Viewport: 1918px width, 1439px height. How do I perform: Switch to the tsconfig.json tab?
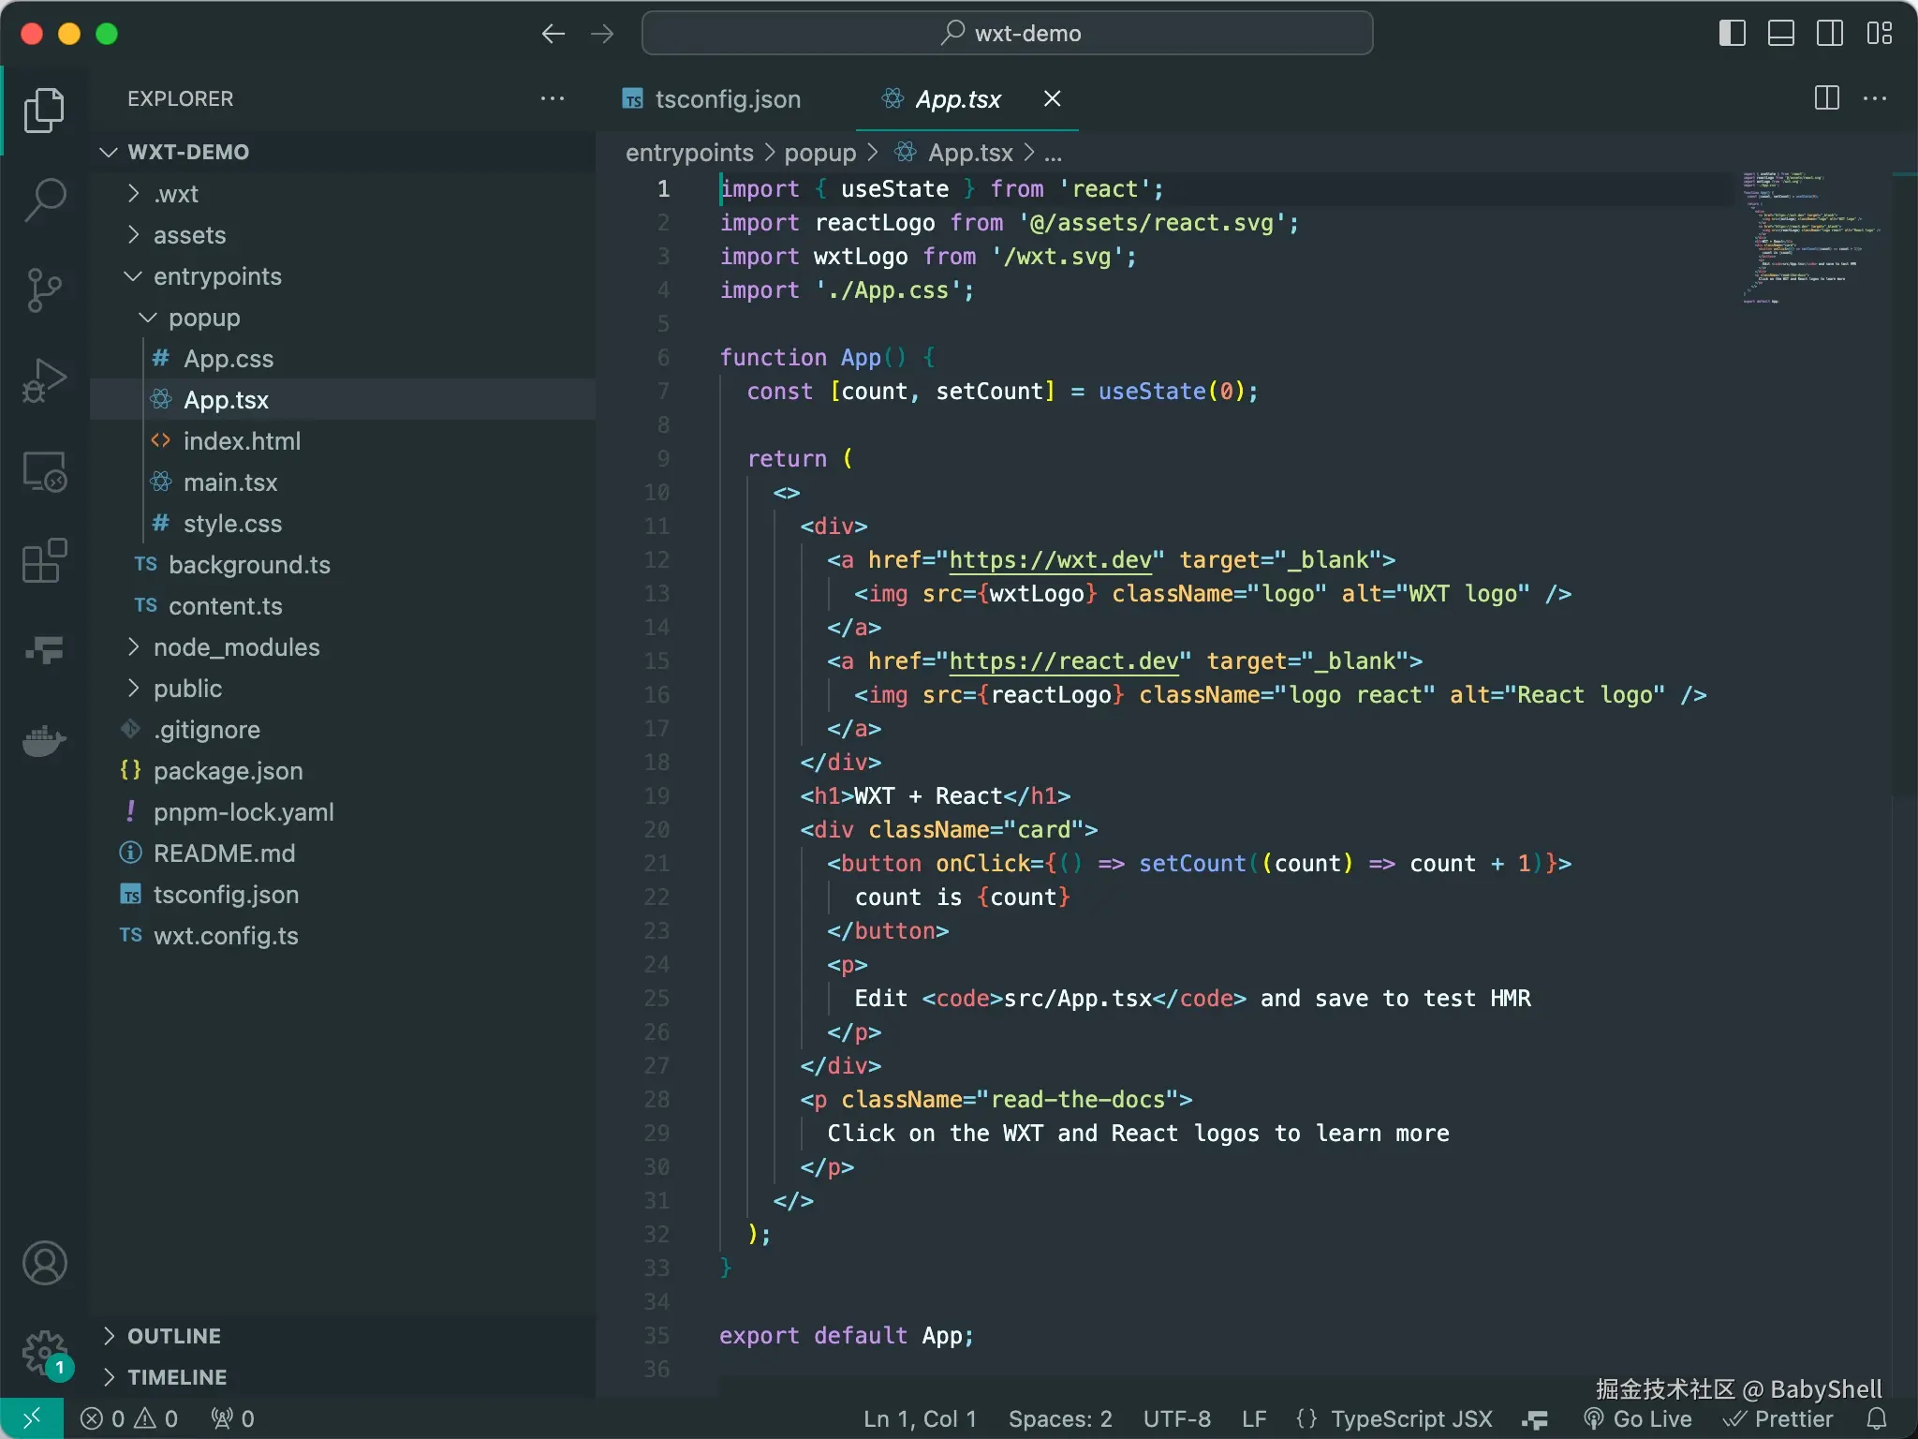coord(727,99)
